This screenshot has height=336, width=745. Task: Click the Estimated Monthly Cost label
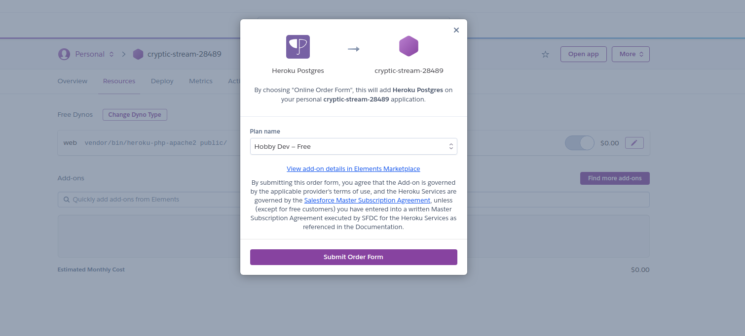[x=91, y=269]
